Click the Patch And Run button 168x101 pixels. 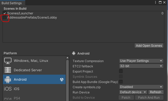[x=149, y=98]
